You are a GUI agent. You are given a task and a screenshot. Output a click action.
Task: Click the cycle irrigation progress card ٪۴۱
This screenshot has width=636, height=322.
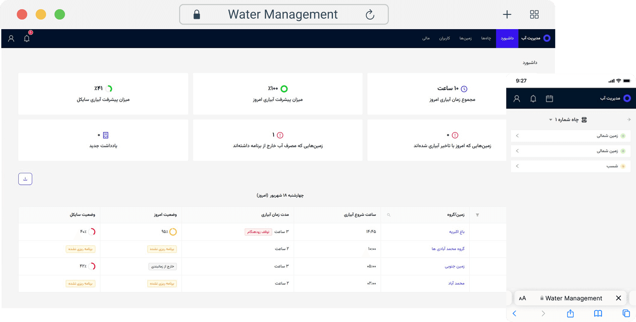(103, 94)
